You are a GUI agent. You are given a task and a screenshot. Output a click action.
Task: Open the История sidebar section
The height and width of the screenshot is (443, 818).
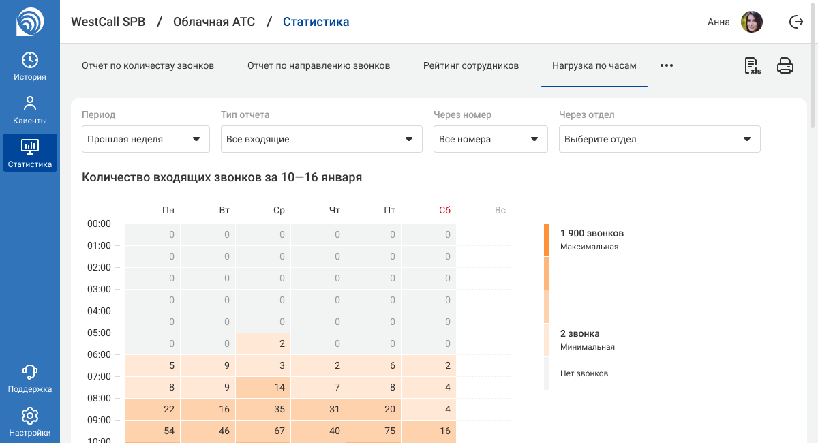click(30, 66)
